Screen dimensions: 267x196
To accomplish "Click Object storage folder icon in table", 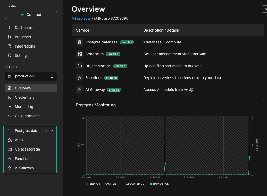I will (80, 66).
